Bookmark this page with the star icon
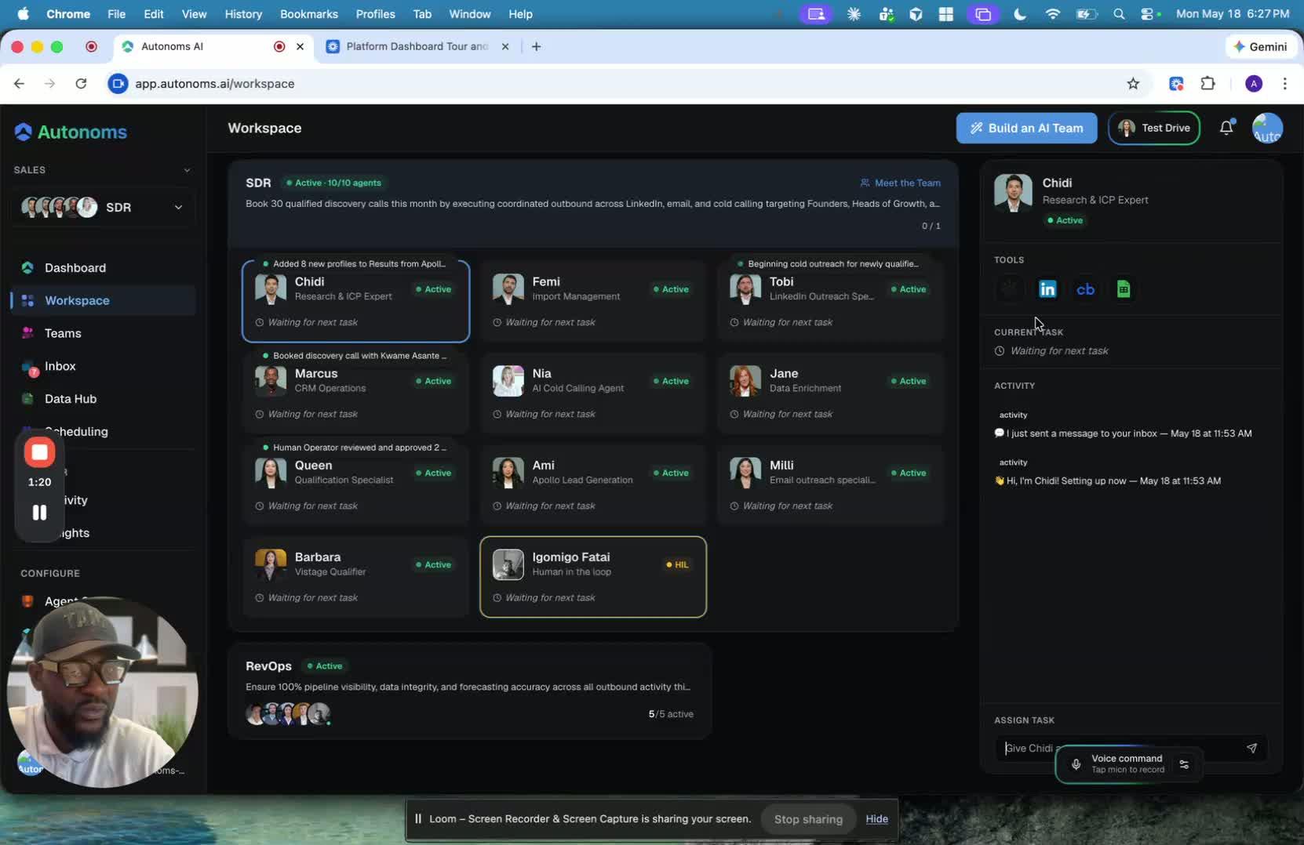The width and height of the screenshot is (1304, 845). click(x=1133, y=84)
